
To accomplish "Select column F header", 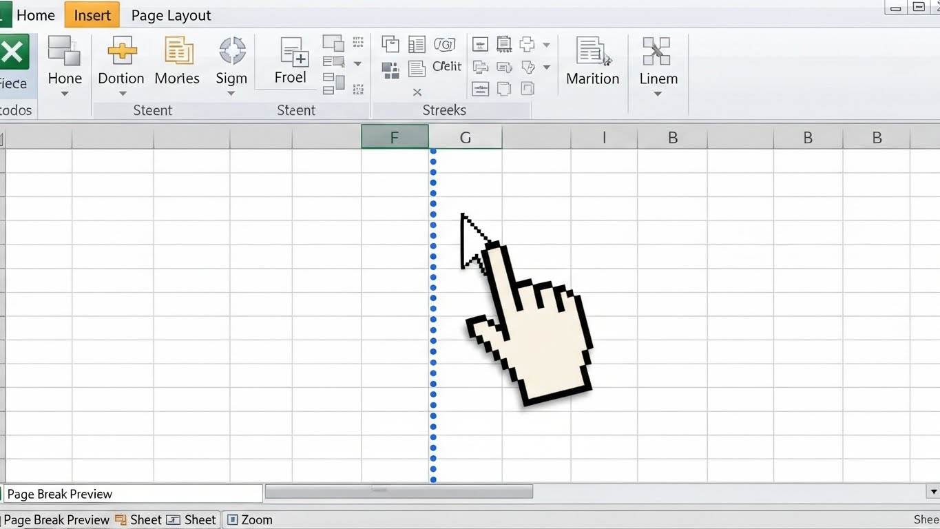I will 395,137.
